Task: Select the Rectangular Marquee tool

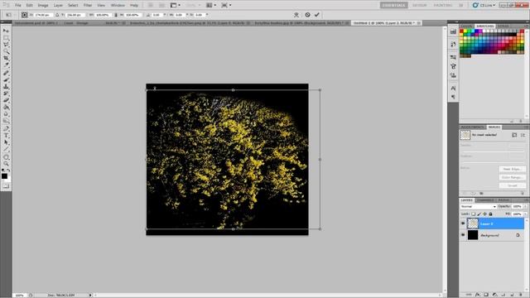Action: (x=6, y=38)
